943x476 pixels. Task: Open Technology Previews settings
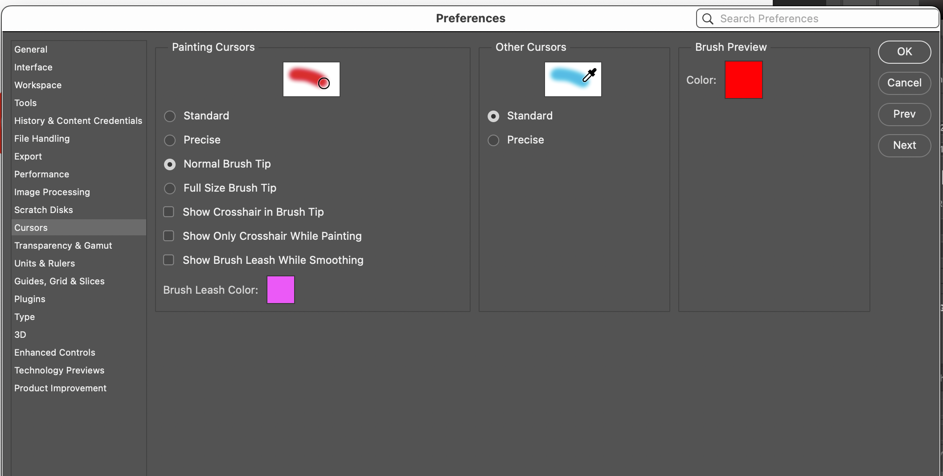59,370
